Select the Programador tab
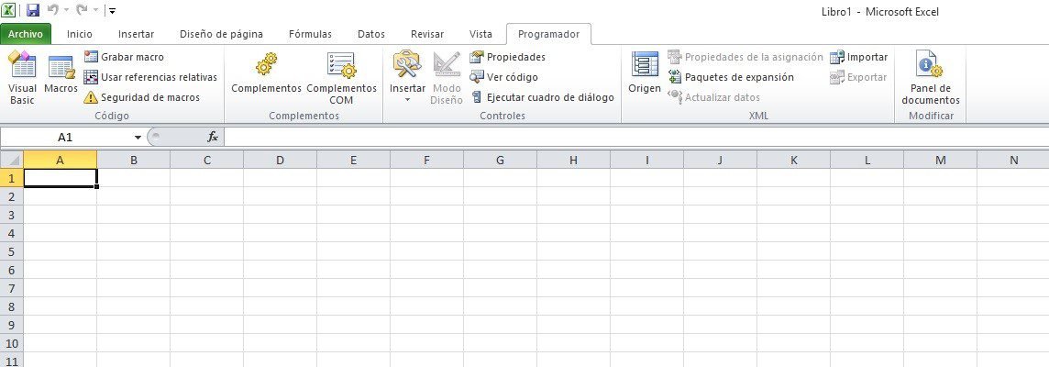The width and height of the screenshot is (1049, 367). click(x=548, y=34)
